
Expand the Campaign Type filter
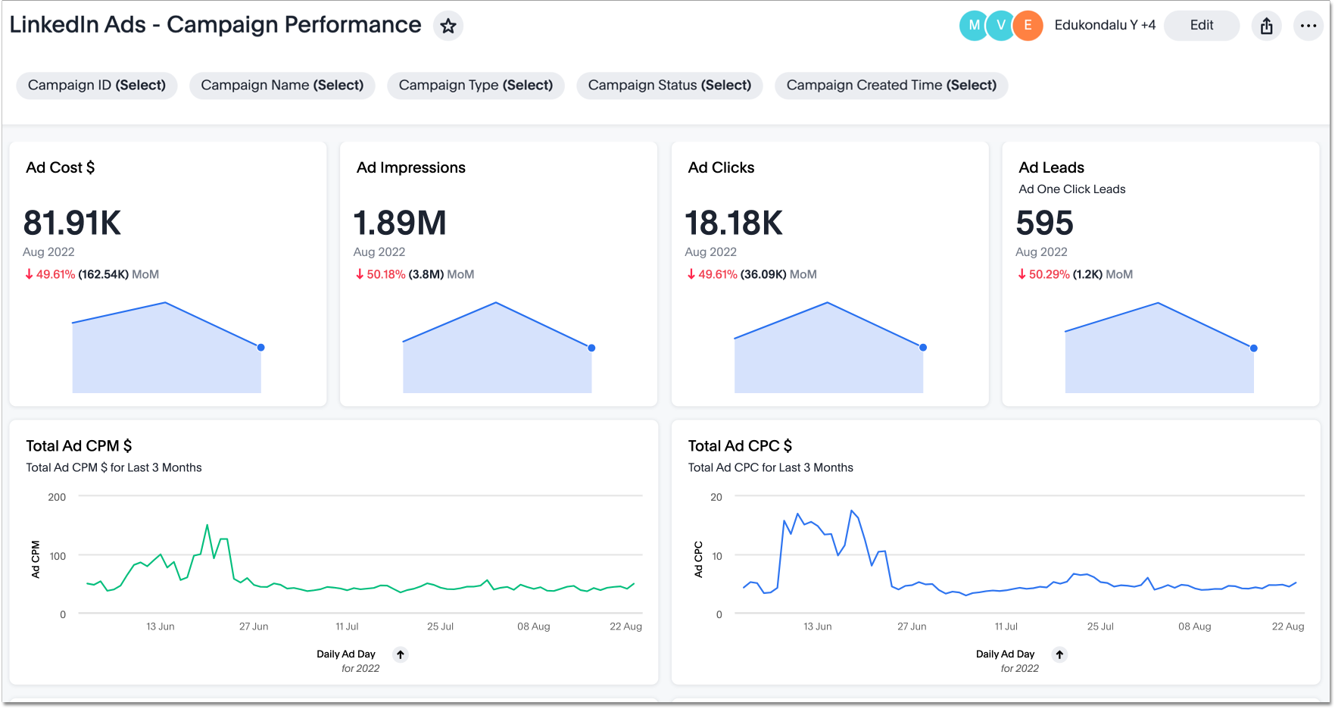(476, 86)
